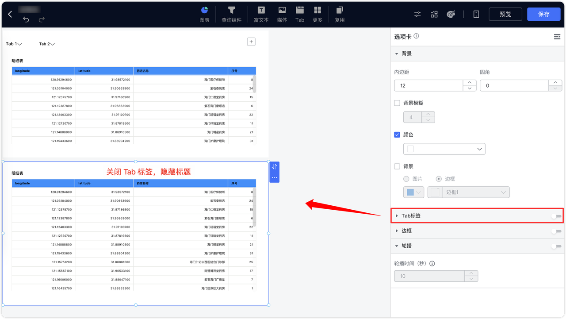Screen dimensions: 566x319
Task: Decrease the 内边距 value
Action: (469, 88)
